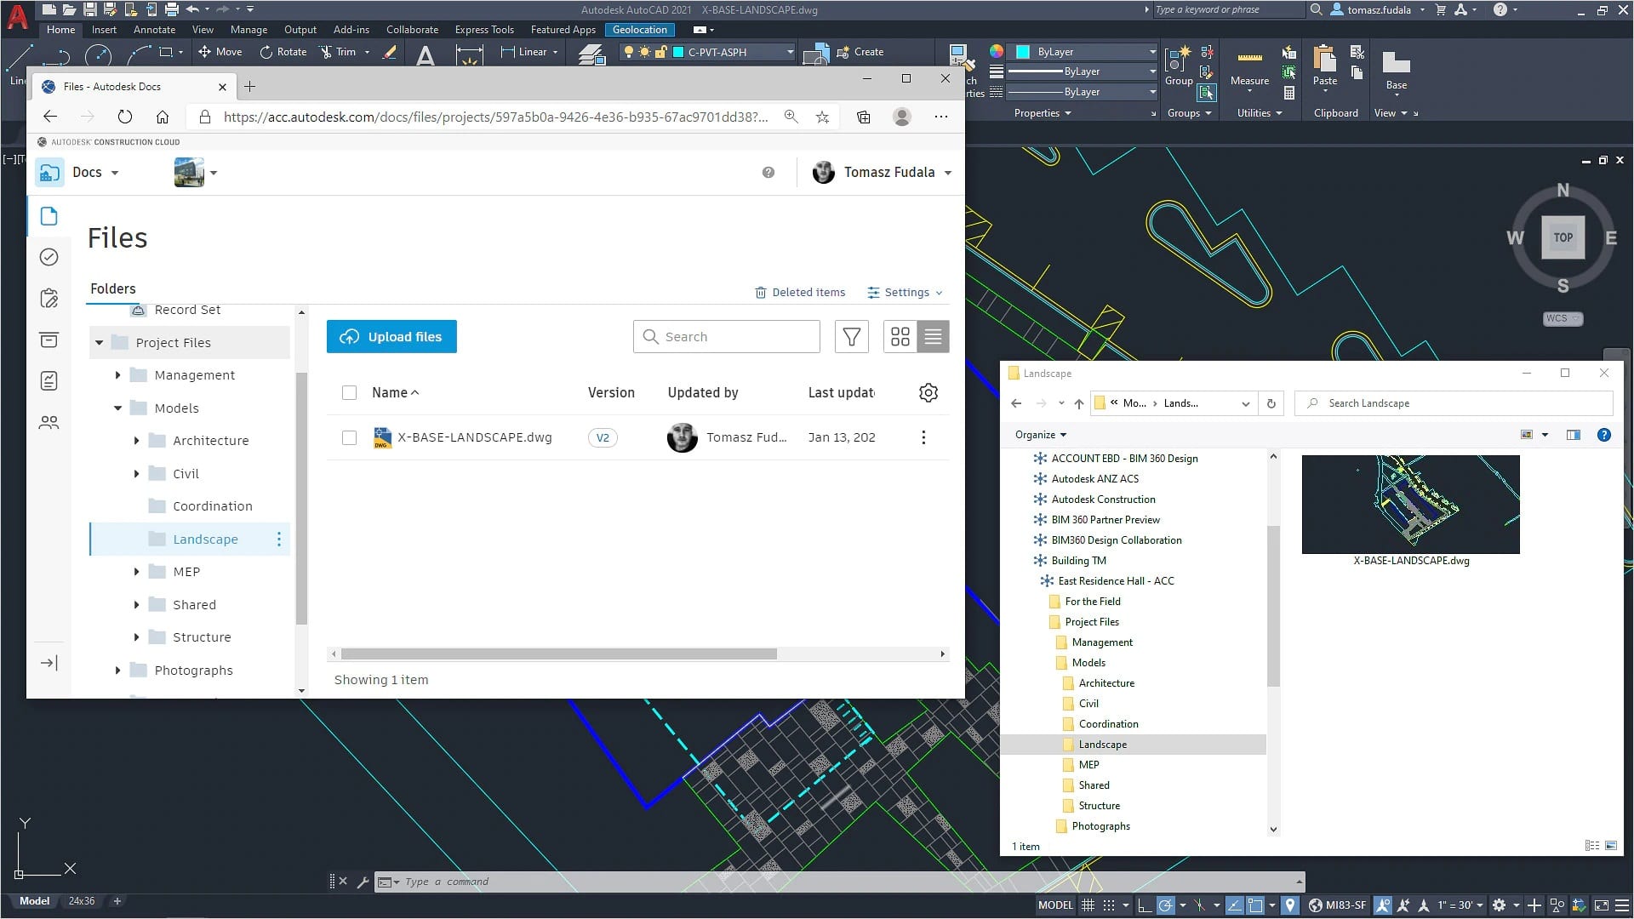Open the annotation scale 1" = 30' dropdown
This screenshot has height=919, width=1634.
(x=1460, y=905)
